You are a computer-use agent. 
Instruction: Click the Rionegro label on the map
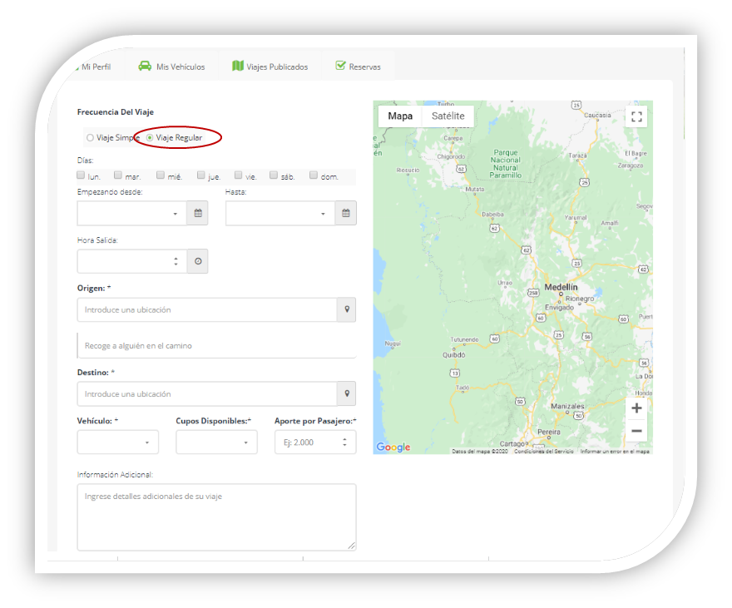580,299
